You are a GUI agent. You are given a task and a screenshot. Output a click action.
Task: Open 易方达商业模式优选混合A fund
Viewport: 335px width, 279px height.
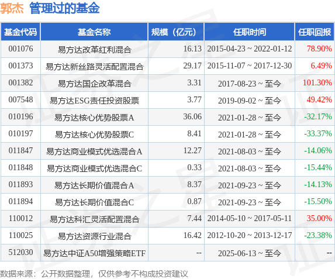click(94, 151)
